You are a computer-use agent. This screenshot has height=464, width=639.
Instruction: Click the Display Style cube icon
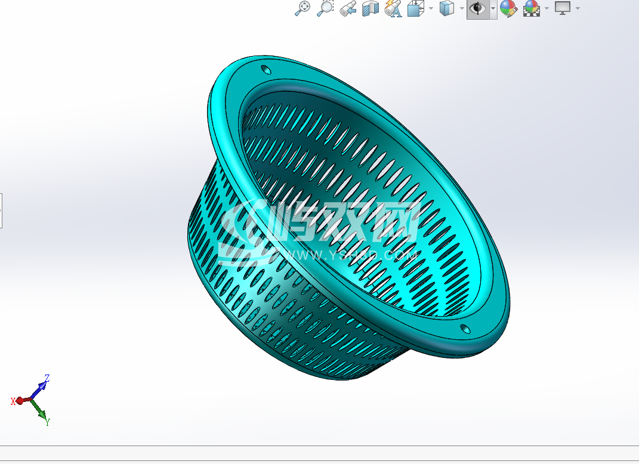coord(447,8)
